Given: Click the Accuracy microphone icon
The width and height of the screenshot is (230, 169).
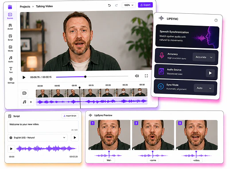Looking at the screenshot, I should pyautogui.click(x=162, y=55).
